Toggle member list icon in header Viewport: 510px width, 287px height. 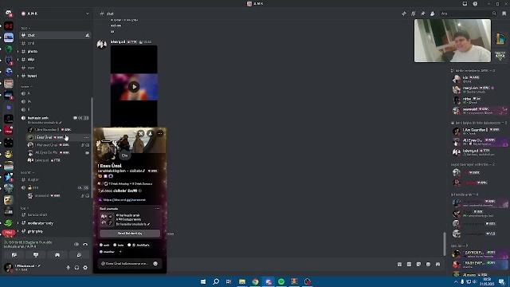pos(432,14)
